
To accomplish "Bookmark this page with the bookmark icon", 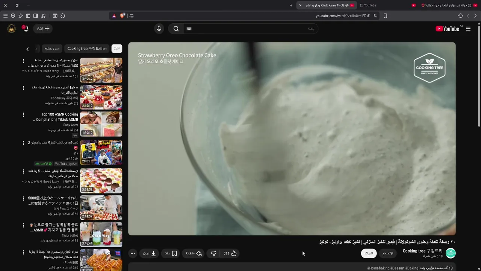I will coord(385,16).
